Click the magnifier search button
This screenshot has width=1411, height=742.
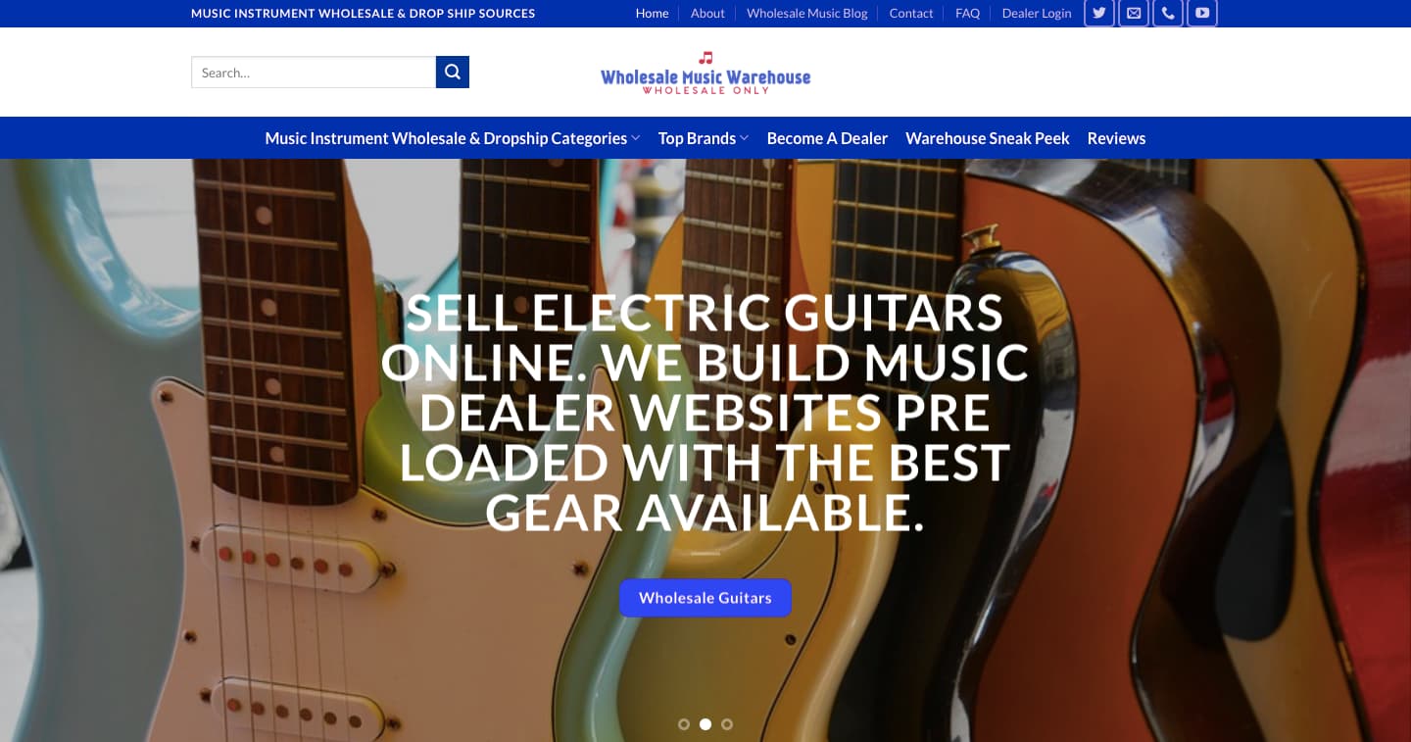coord(453,72)
